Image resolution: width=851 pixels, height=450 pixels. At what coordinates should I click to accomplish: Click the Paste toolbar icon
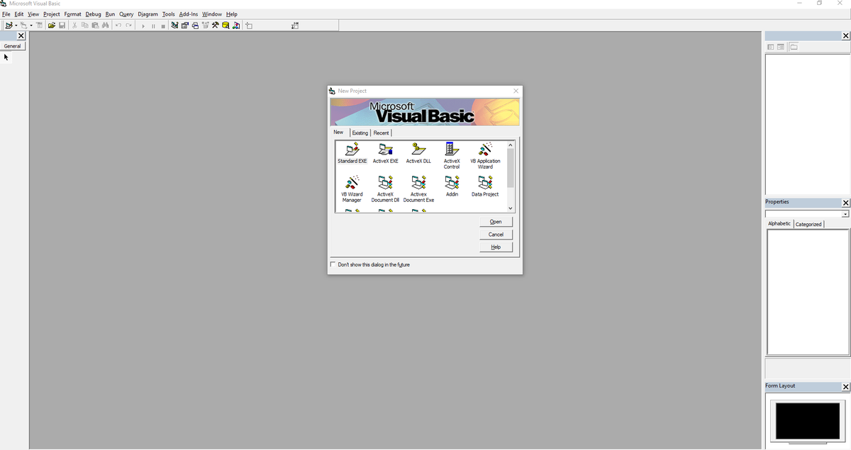(x=94, y=26)
